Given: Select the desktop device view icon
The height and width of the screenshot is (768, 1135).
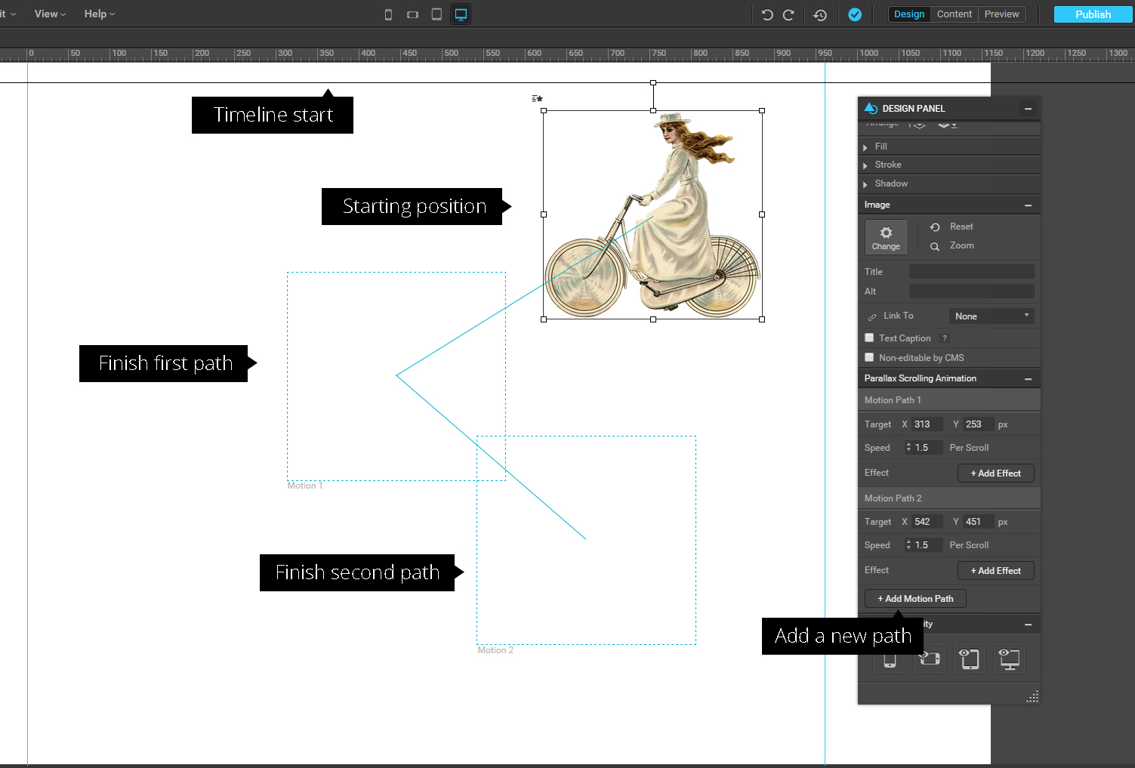Looking at the screenshot, I should [461, 14].
